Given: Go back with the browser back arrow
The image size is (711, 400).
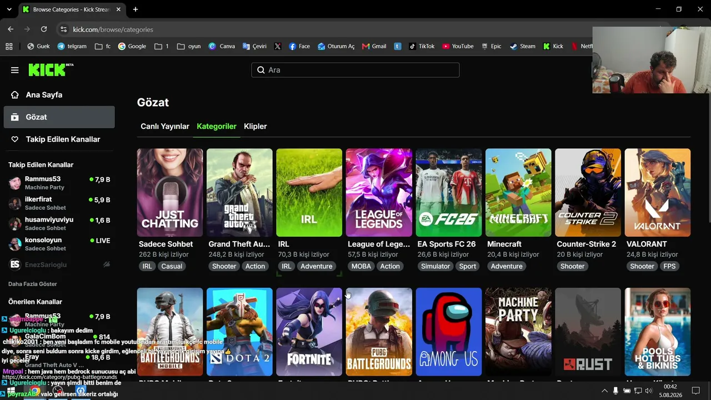Looking at the screenshot, I should click(x=11, y=29).
